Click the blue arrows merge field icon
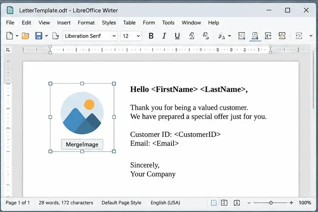The image size is (318, 212). (x=268, y=36)
